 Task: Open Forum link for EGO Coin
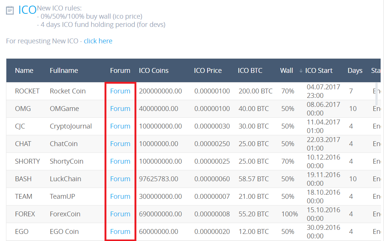[x=120, y=232]
